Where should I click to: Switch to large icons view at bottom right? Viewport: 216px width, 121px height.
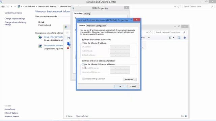pyautogui.click(x=186, y=116)
